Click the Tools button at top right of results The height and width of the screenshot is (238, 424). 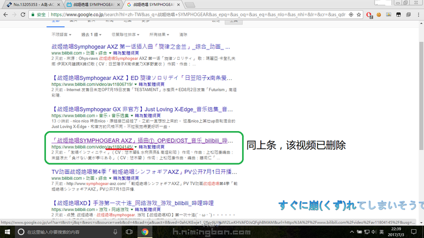(x=234, y=21)
